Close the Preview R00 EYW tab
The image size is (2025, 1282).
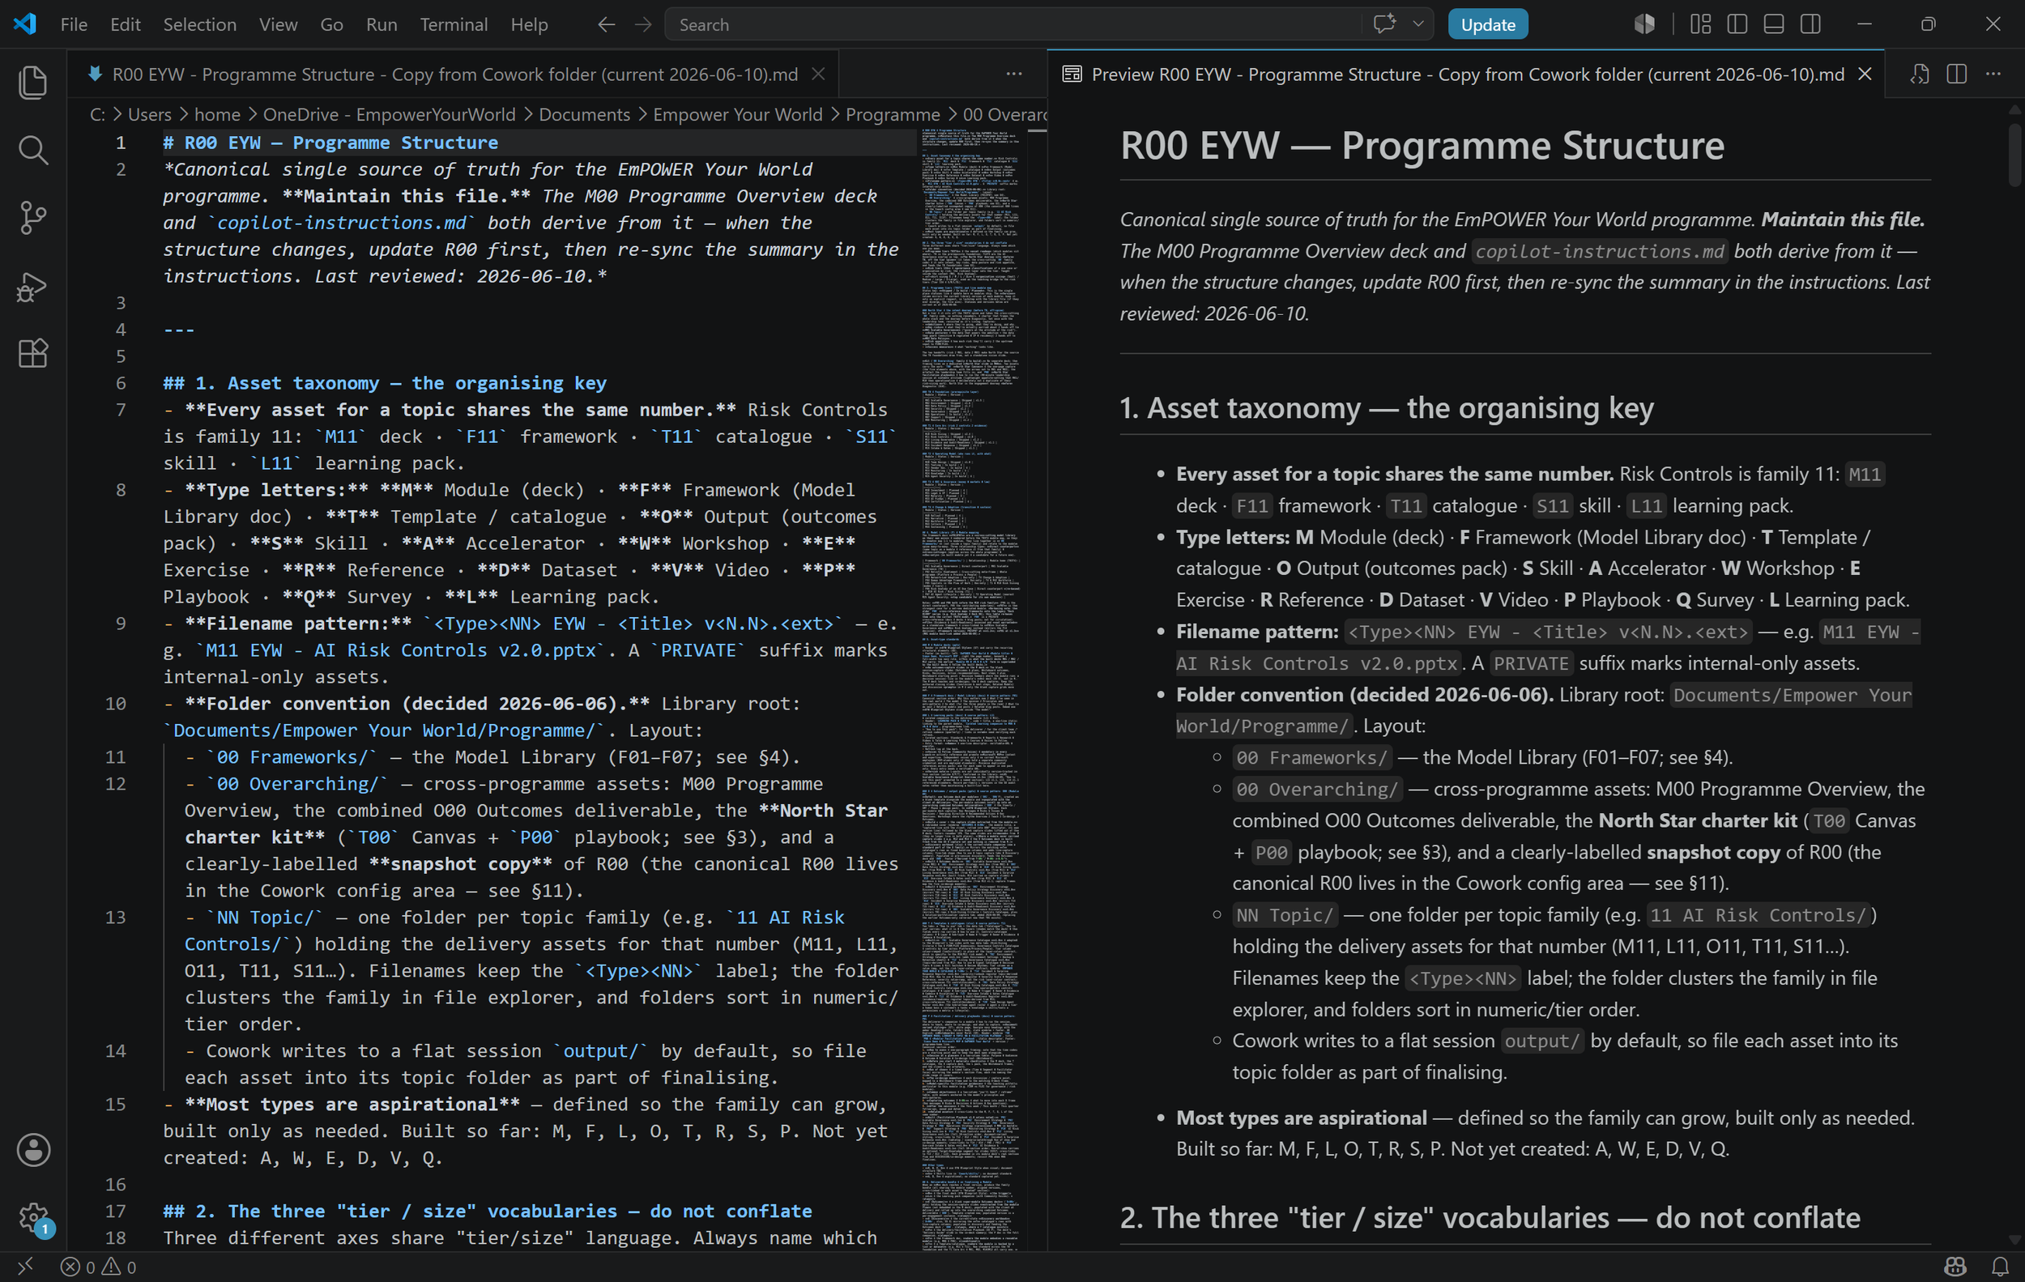tap(1865, 74)
